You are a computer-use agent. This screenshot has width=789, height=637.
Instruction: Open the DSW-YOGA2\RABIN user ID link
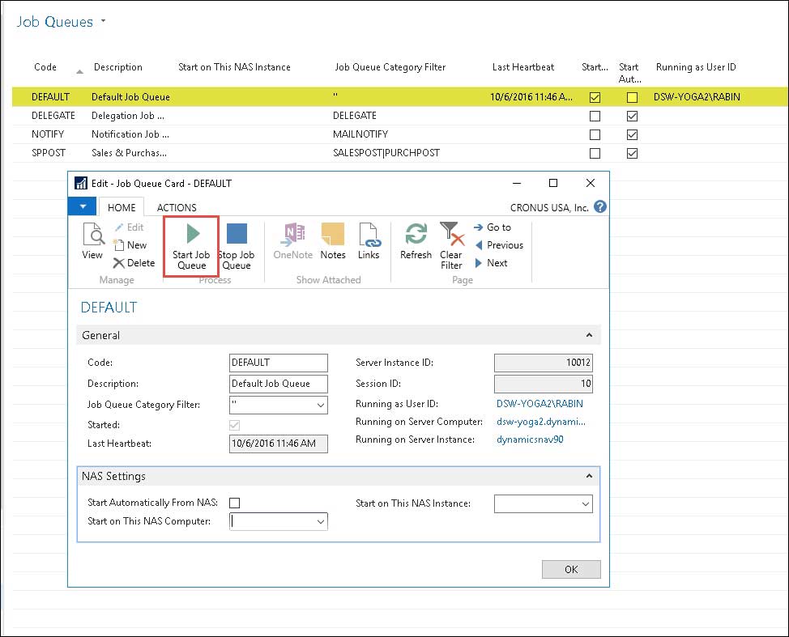(x=539, y=404)
